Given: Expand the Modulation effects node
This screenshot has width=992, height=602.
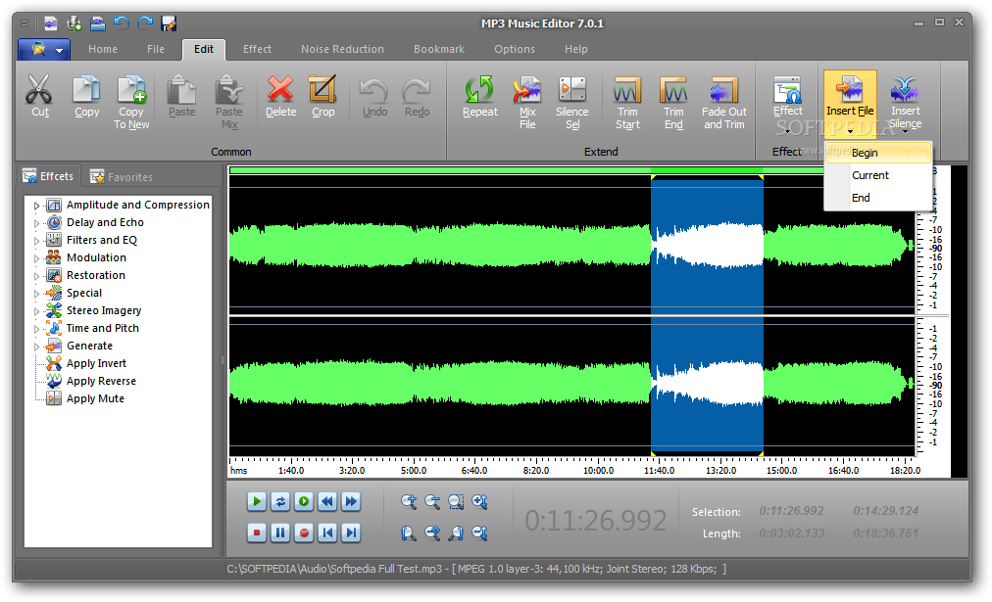Looking at the screenshot, I should click(x=36, y=258).
